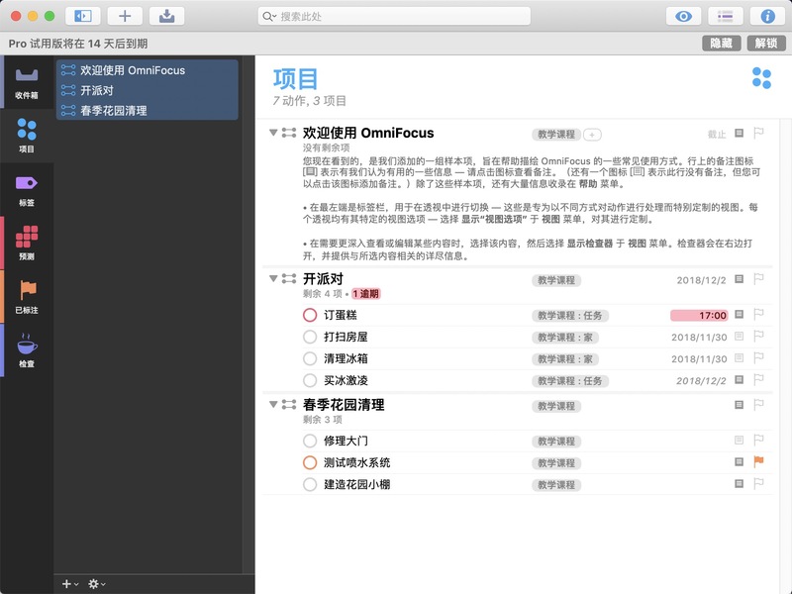Open the 收件箱 inbox perspective
Image resolution: width=792 pixels, height=594 pixels.
click(x=27, y=82)
